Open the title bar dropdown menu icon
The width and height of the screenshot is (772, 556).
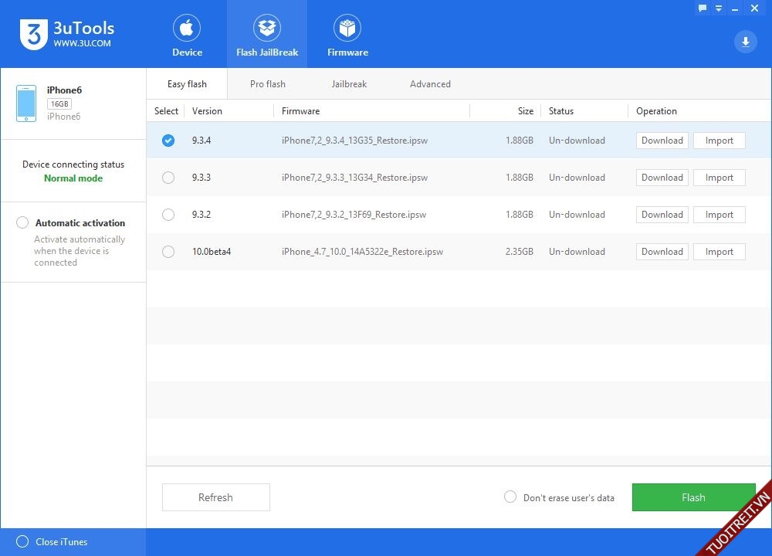[x=719, y=8]
